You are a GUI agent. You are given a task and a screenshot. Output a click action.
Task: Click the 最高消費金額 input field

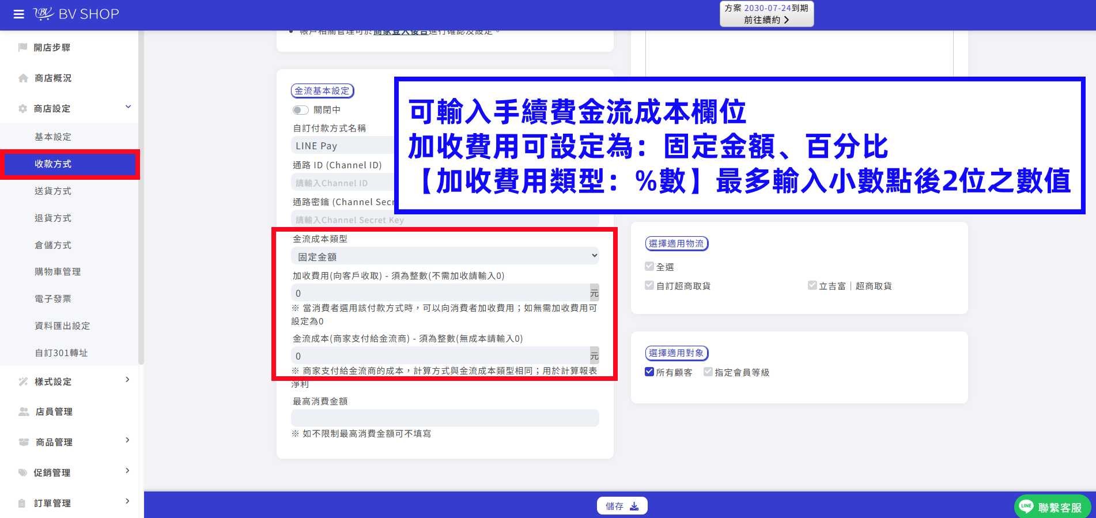pyautogui.click(x=445, y=418)
